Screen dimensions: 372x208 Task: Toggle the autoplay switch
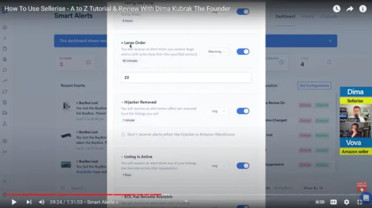coord(320,202)
